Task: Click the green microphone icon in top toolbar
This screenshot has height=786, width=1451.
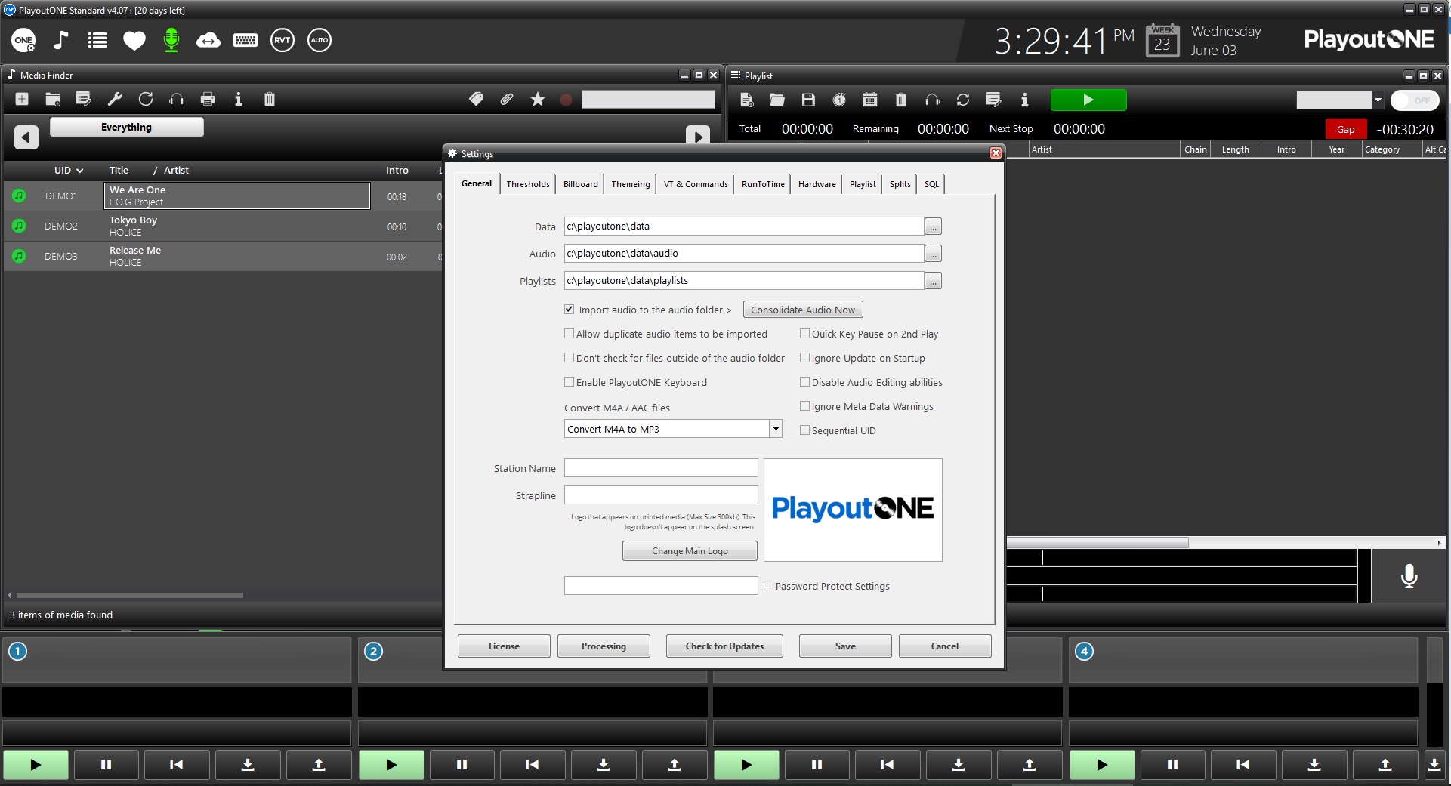Action: pos(171,40)
